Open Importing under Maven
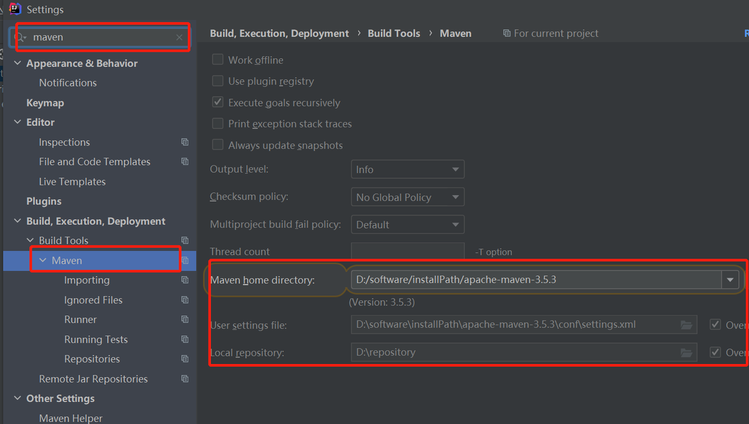This screenshot has height=424, width=749. tap(87, 280)
